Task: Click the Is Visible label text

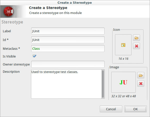Action: pyautogui.click(x=9, y=56)
